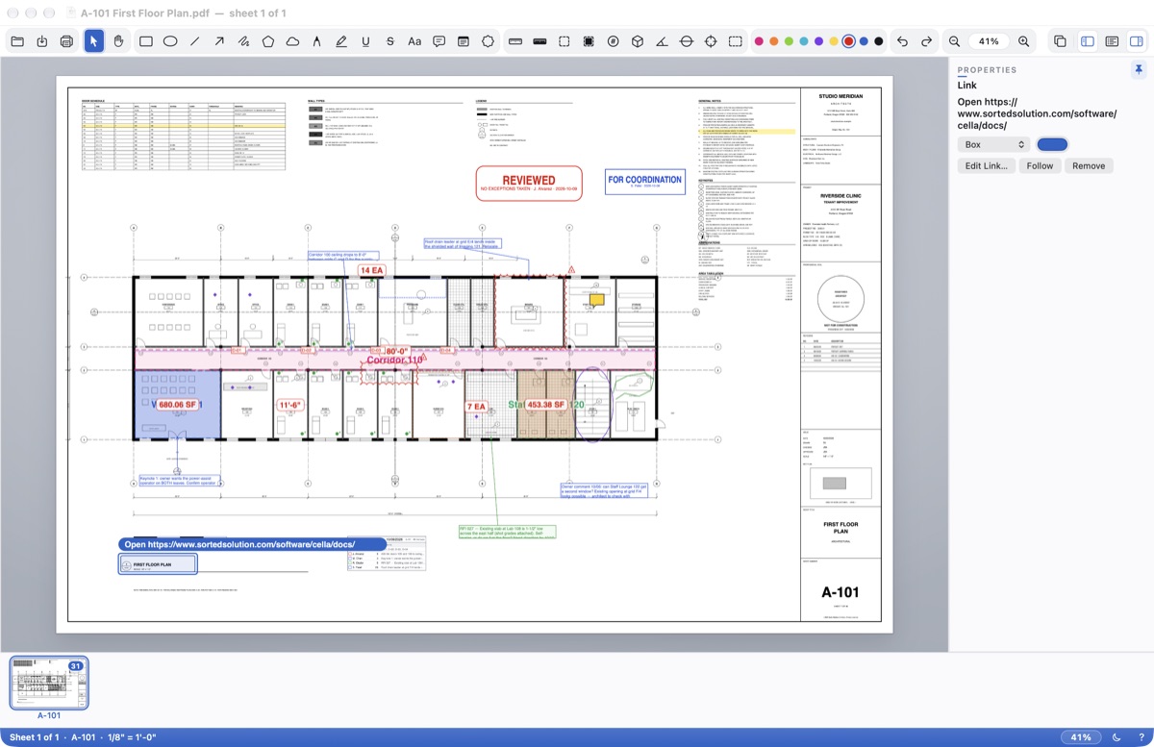Select the dark ruler calibrate tool

(x=539, y=41)
